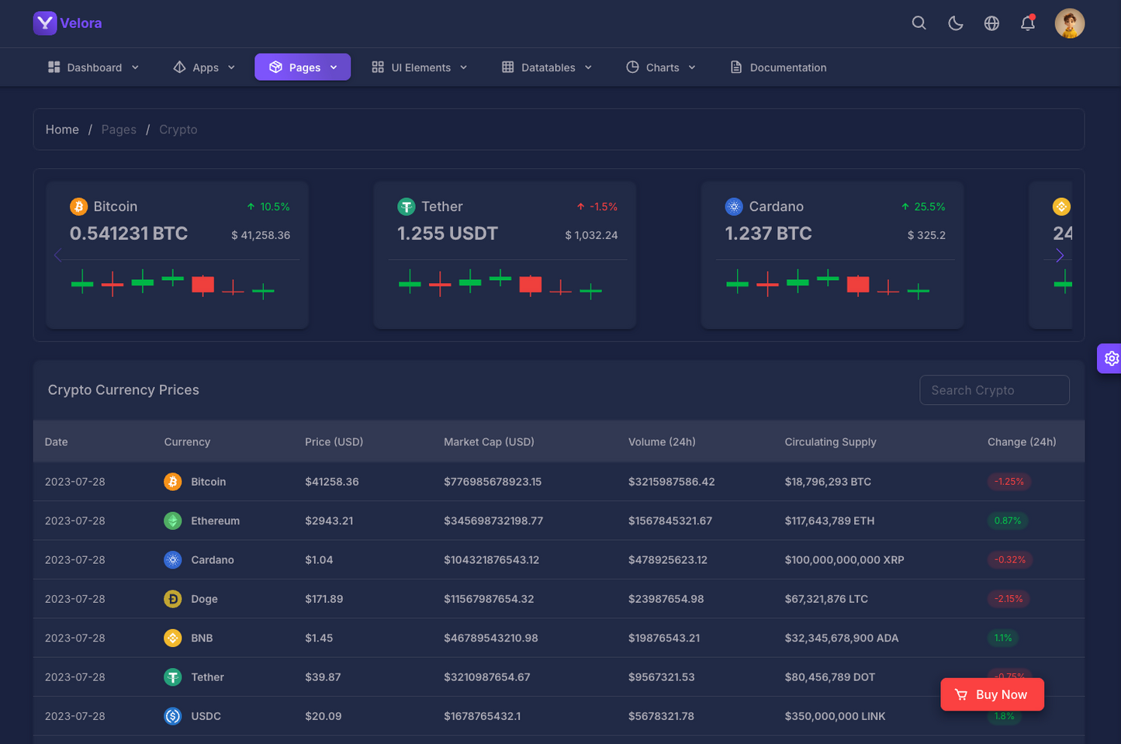The width and height of the screenshot is (1121, 744).
Task: Open the Charts menu
Action: (661, 67)
